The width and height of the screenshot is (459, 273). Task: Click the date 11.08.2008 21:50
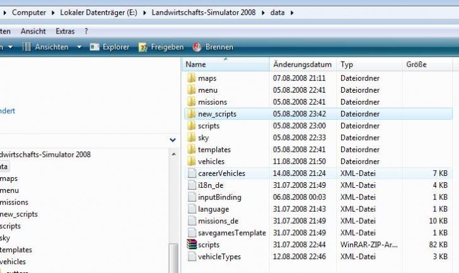click(x=299, y=161)
